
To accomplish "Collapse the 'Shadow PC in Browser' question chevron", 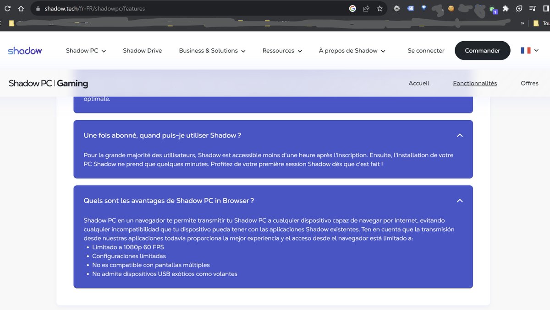I will point(460,201).
